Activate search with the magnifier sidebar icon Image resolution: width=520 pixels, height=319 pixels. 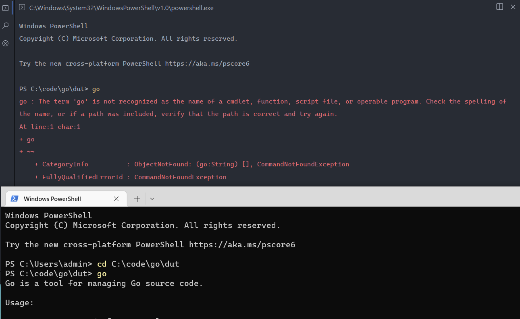[x=5, y=25]
